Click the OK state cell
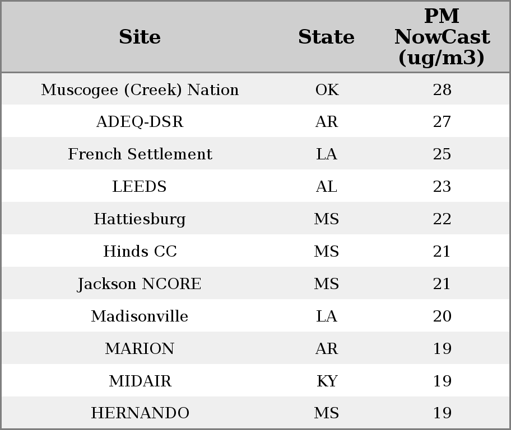Image resolution: width=511 pixels, height=430 pixels. pos(327,89)
